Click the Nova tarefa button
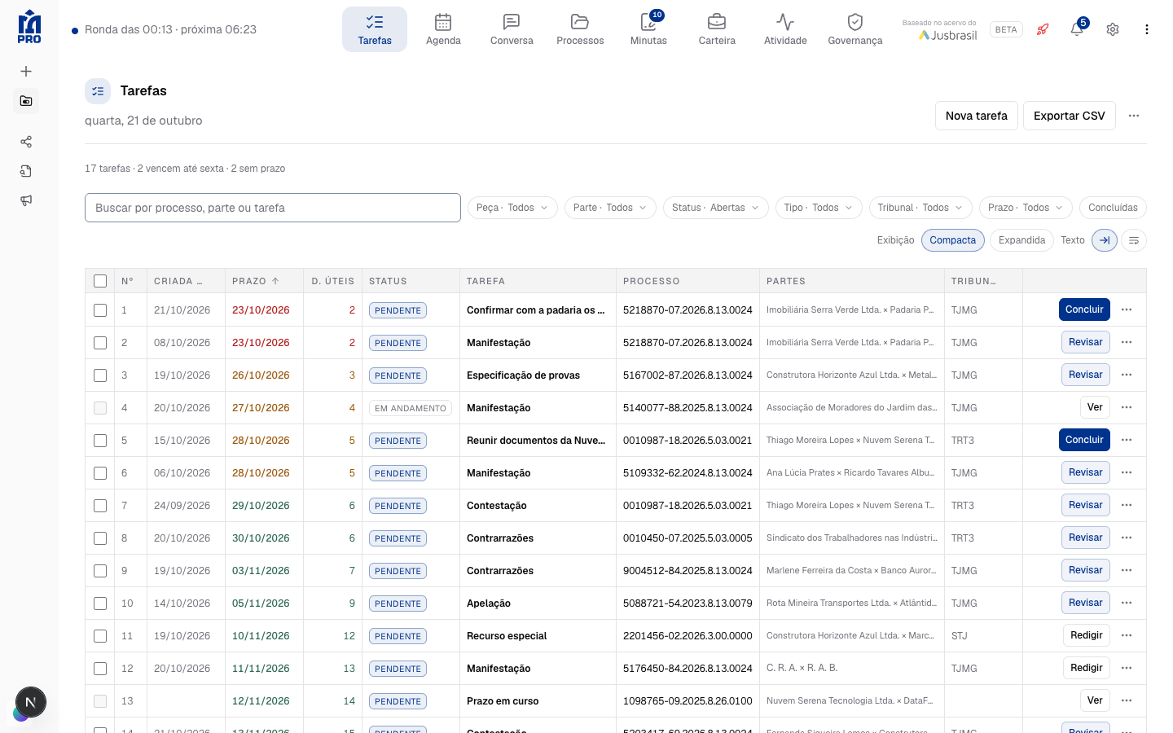1173x733 pixels. pyautogui.click(x=977, y=116)
